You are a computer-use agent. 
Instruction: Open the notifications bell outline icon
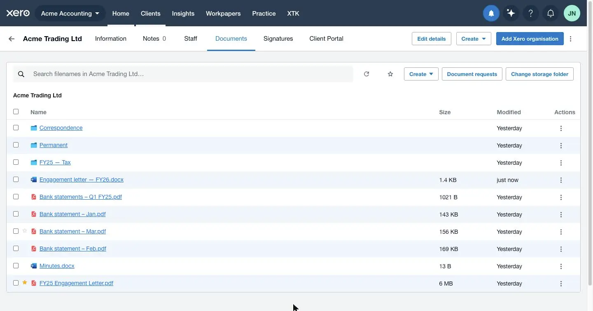pyautogui.click(x=551, y=13)
